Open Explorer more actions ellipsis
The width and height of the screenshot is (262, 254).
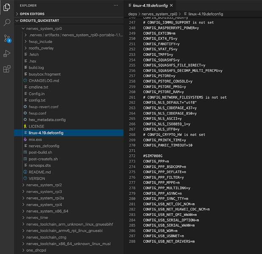pos(116,6)
